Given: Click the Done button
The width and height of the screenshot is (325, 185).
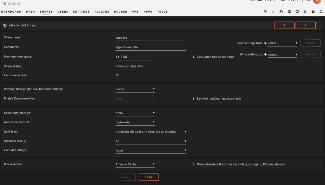Looking at the screenshot, I should click(x=149, y=177).
